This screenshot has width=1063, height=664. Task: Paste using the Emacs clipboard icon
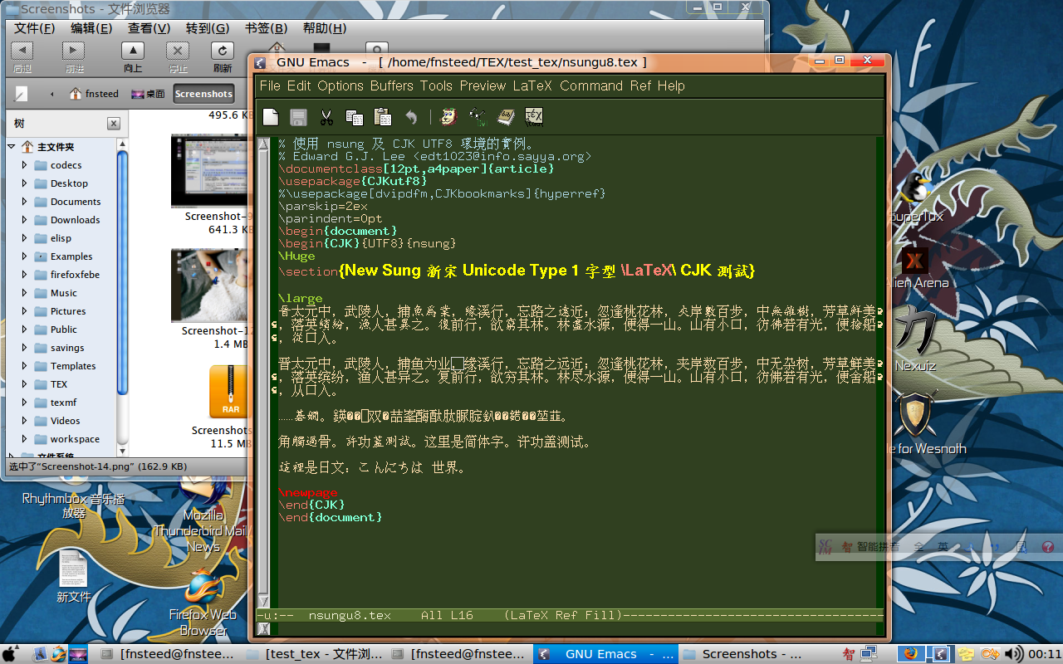pos(382,117)
